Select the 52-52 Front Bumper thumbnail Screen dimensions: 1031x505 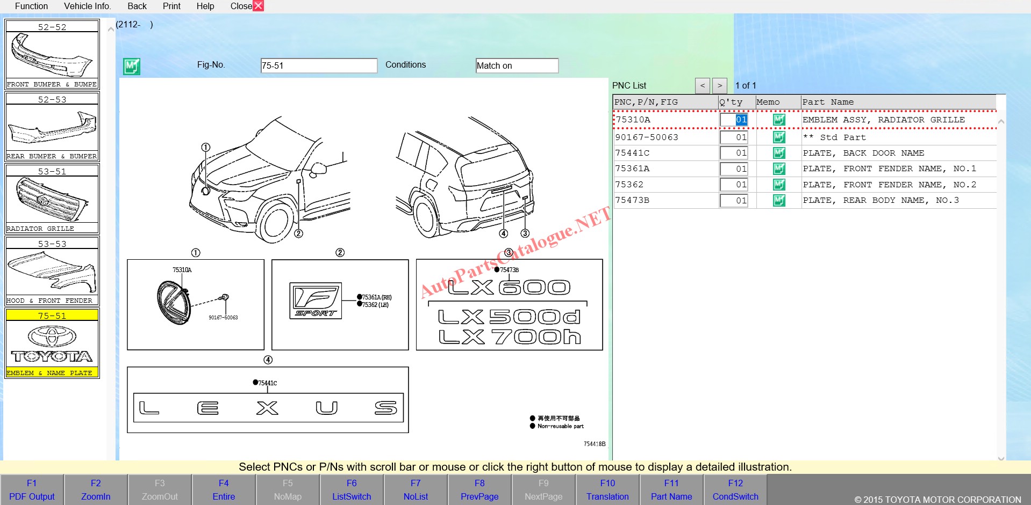coord(52,54)
